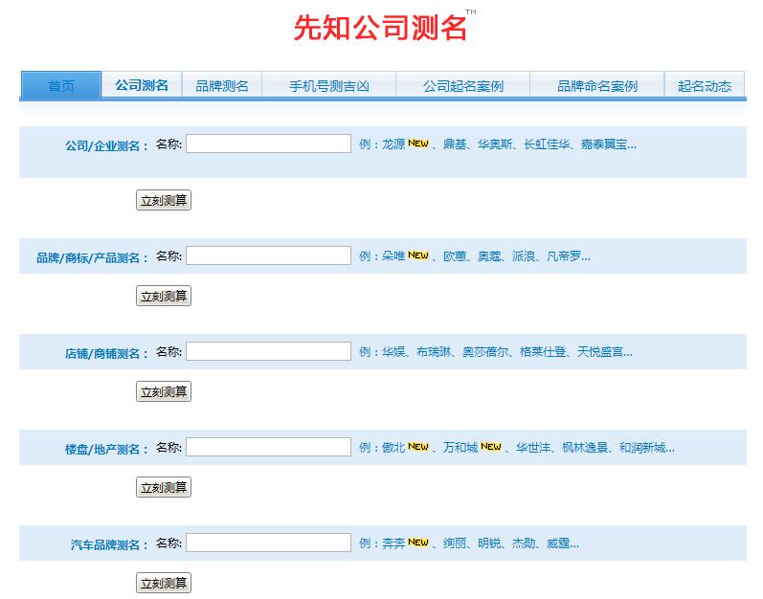The width and height of the screenshot is (763, 599).
Task: Open the 格莱仕登 example link
Action: [543, 352]
